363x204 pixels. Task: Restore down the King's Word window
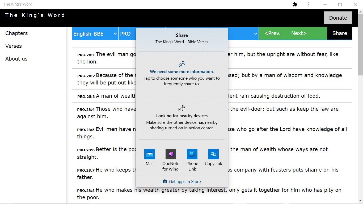(x=340, y=4)
